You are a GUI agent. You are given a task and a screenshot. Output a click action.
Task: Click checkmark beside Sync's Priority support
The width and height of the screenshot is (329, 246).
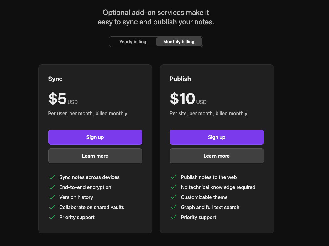(52, 217)
